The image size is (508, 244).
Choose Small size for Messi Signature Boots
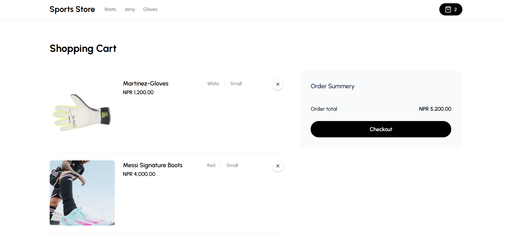click(232, 165)
